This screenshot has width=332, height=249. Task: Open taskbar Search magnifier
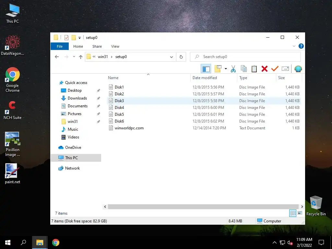23,243
